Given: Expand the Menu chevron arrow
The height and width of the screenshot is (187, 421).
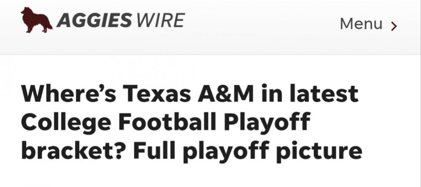Looking at the screenshot, I should [394, 26].
